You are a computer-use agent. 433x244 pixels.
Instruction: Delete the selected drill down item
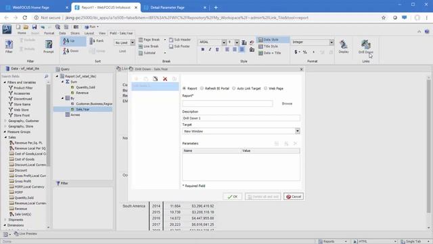[165, 79]
